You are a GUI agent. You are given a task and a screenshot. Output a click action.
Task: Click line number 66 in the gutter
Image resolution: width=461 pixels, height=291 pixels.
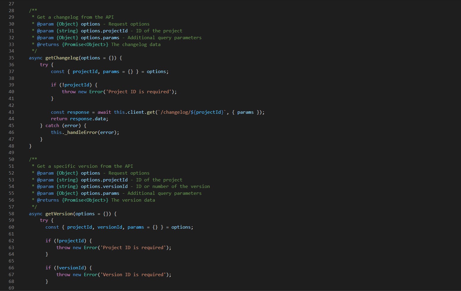(x=11, y=268)
